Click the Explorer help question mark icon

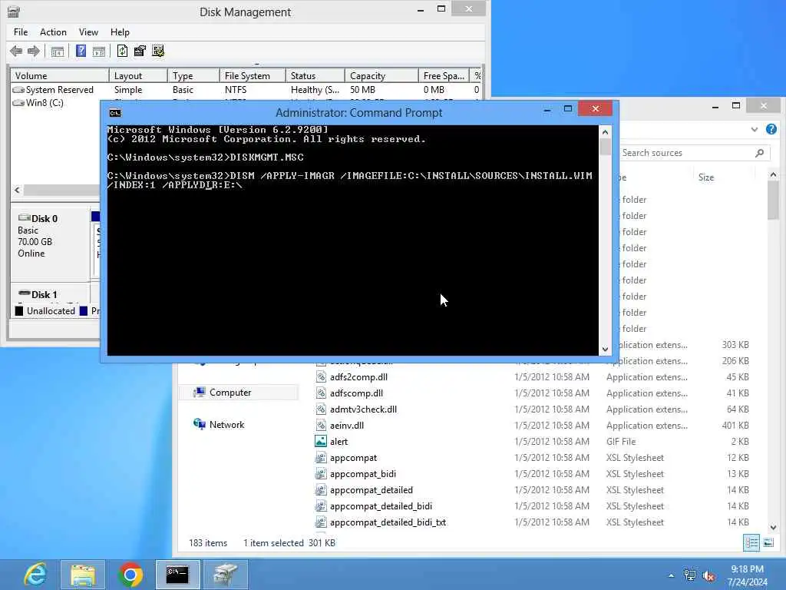click(771, 129)
